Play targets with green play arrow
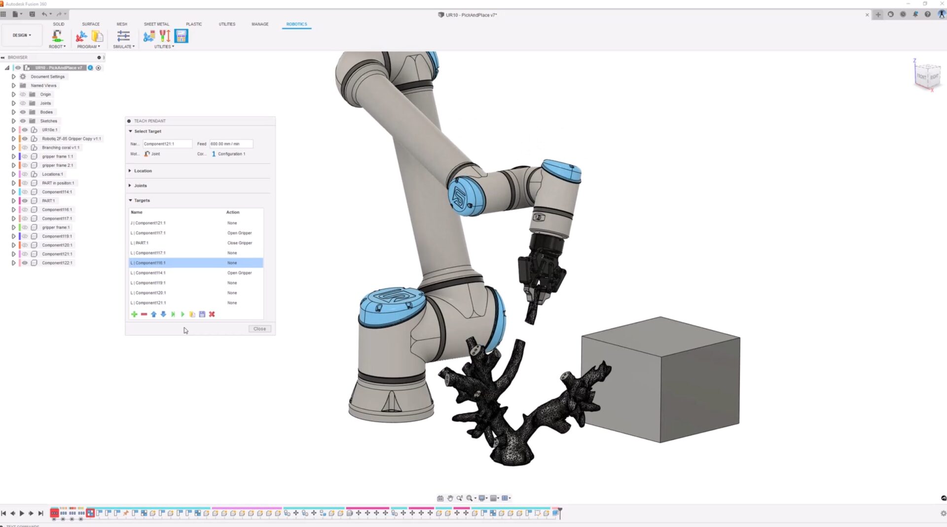Image resolution: width=947 pixels, height=527 pixels. (x=182, y=314)
